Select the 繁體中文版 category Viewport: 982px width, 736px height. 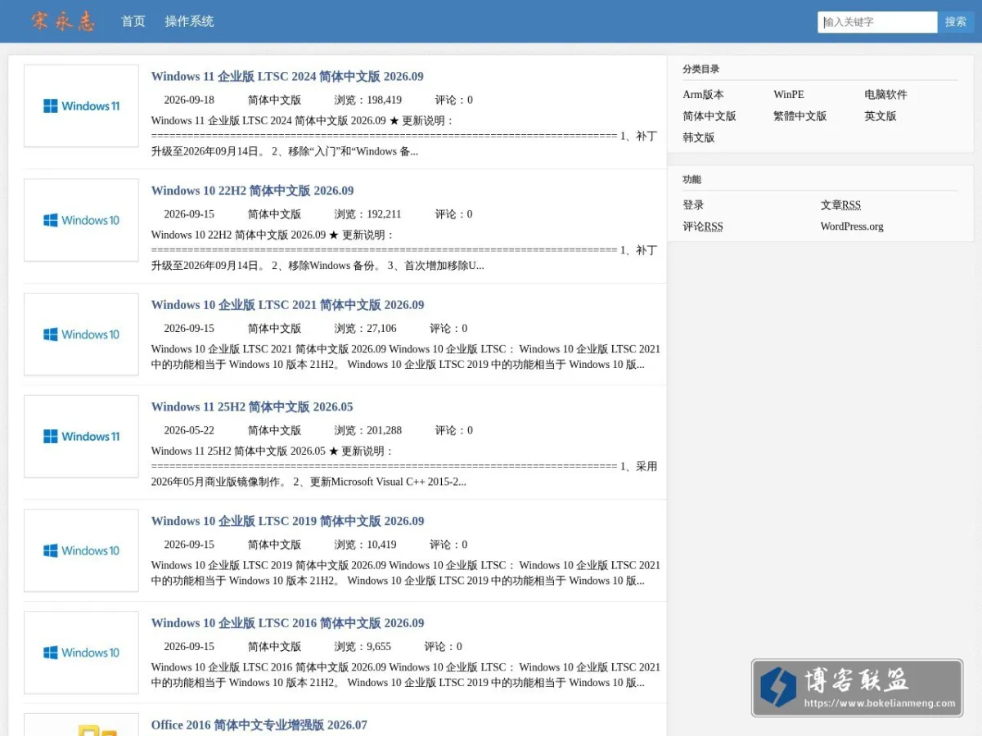pyautogui.click(x=800, y=116)
